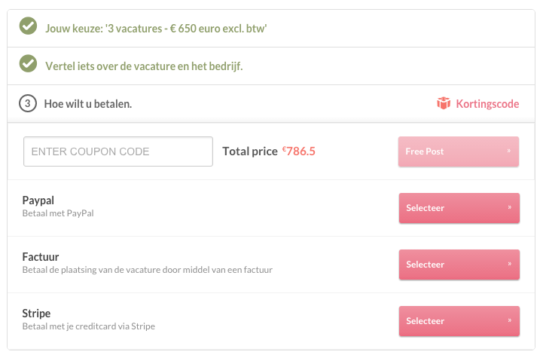Viewport: 543px width, 358px height.
Task: Click the green checkmark beside "Jouw keuze"
Action: click(x=28, y=27)
